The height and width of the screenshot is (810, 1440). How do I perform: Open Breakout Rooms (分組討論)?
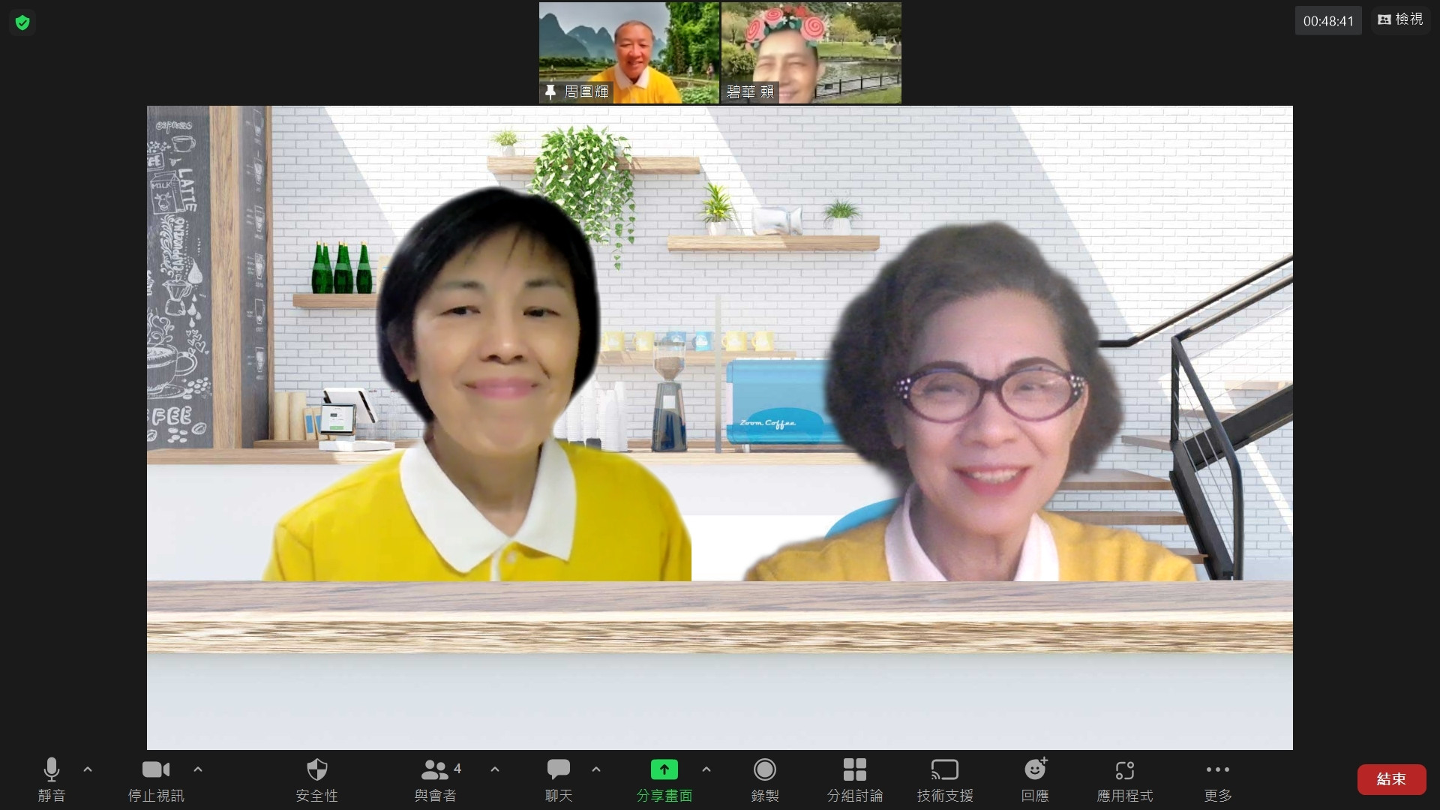click(854, 778)
